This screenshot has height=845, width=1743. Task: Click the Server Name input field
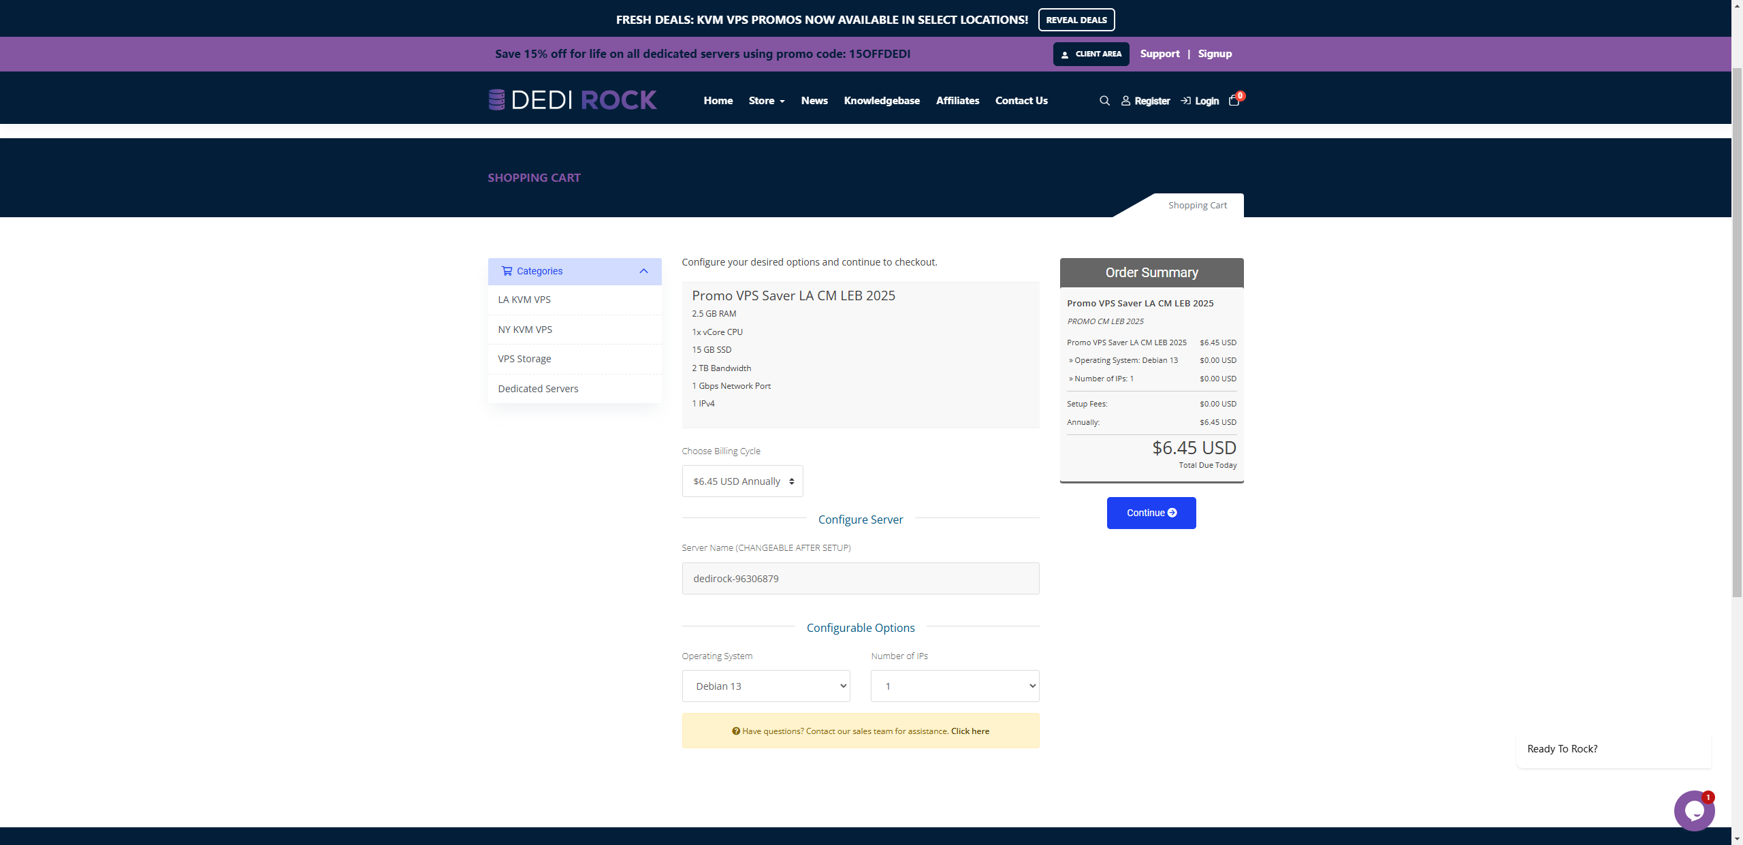click(860, 579)
